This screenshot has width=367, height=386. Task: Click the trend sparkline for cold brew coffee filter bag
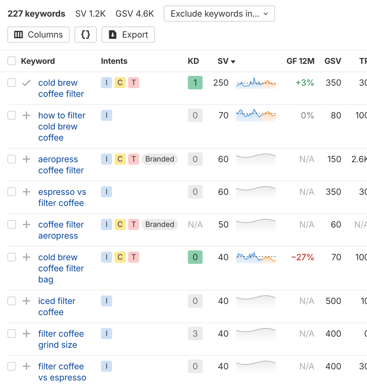pos(256,257)
